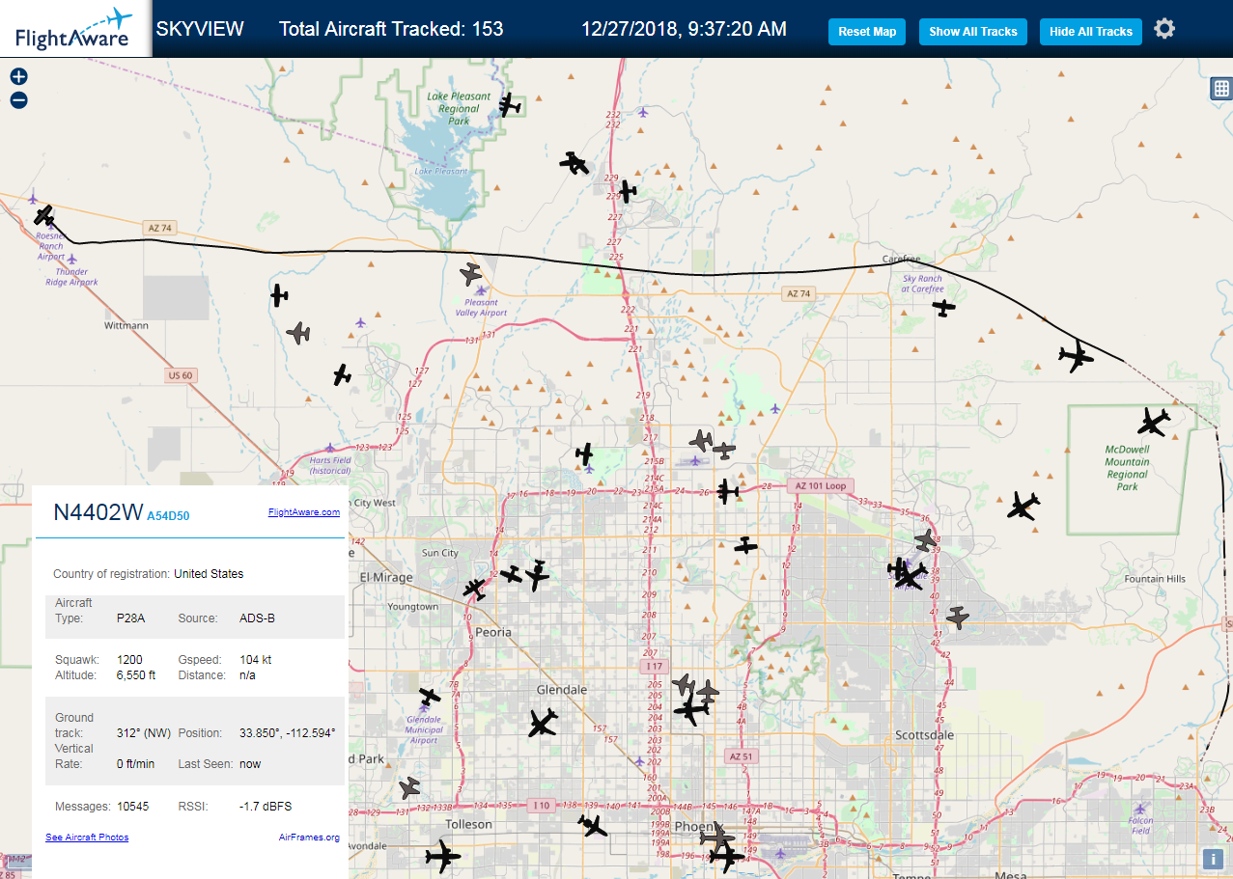Click United States registration country text

209,574
